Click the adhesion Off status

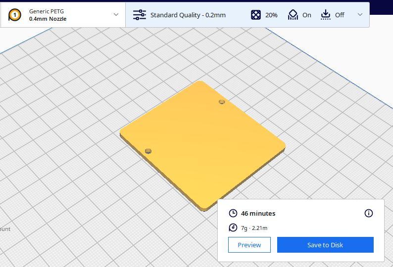(340, 15)
